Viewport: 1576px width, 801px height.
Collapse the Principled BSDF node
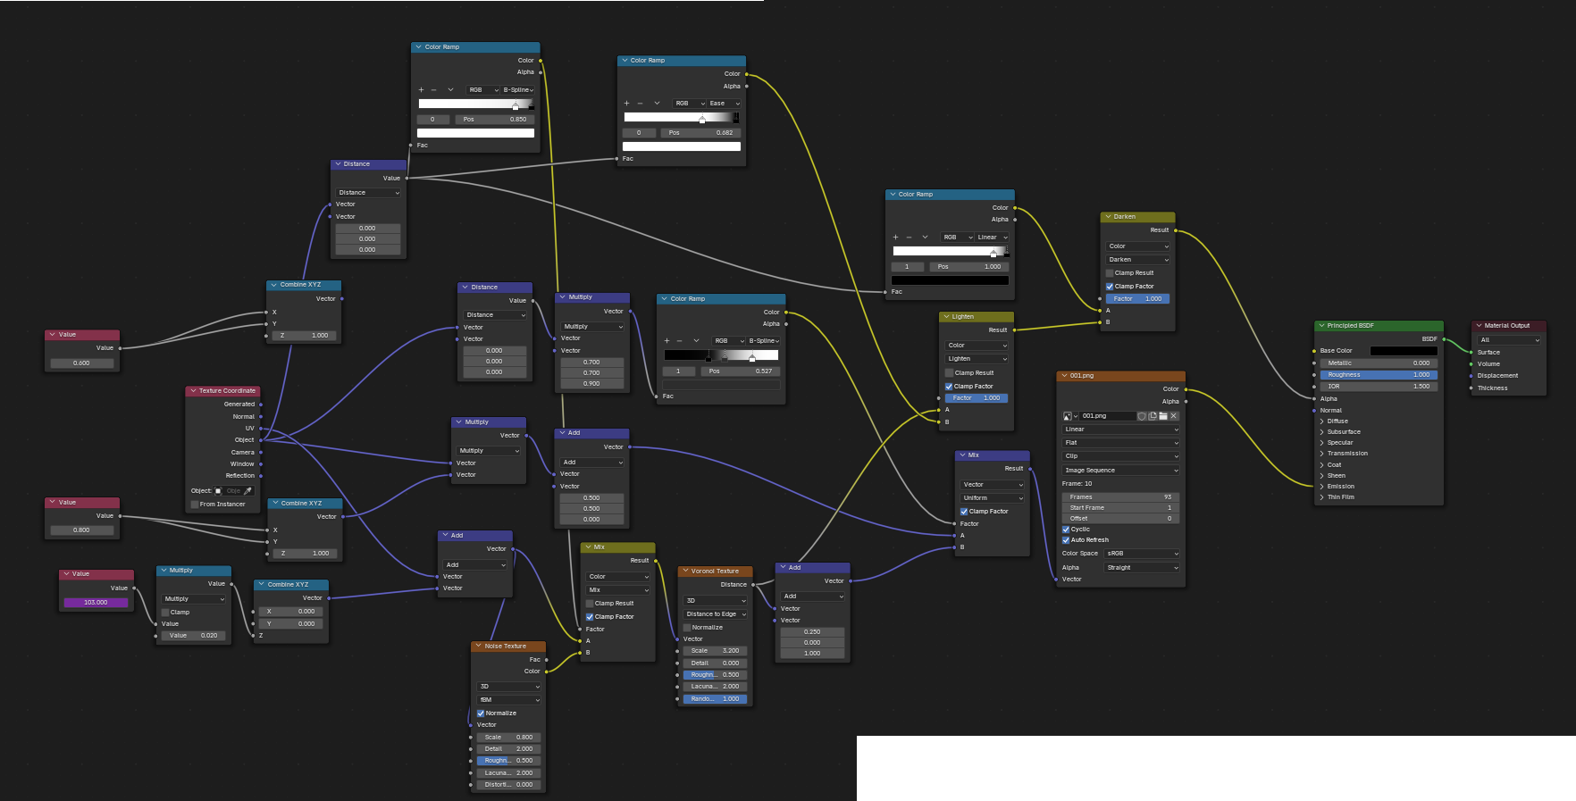[1322, 326]
